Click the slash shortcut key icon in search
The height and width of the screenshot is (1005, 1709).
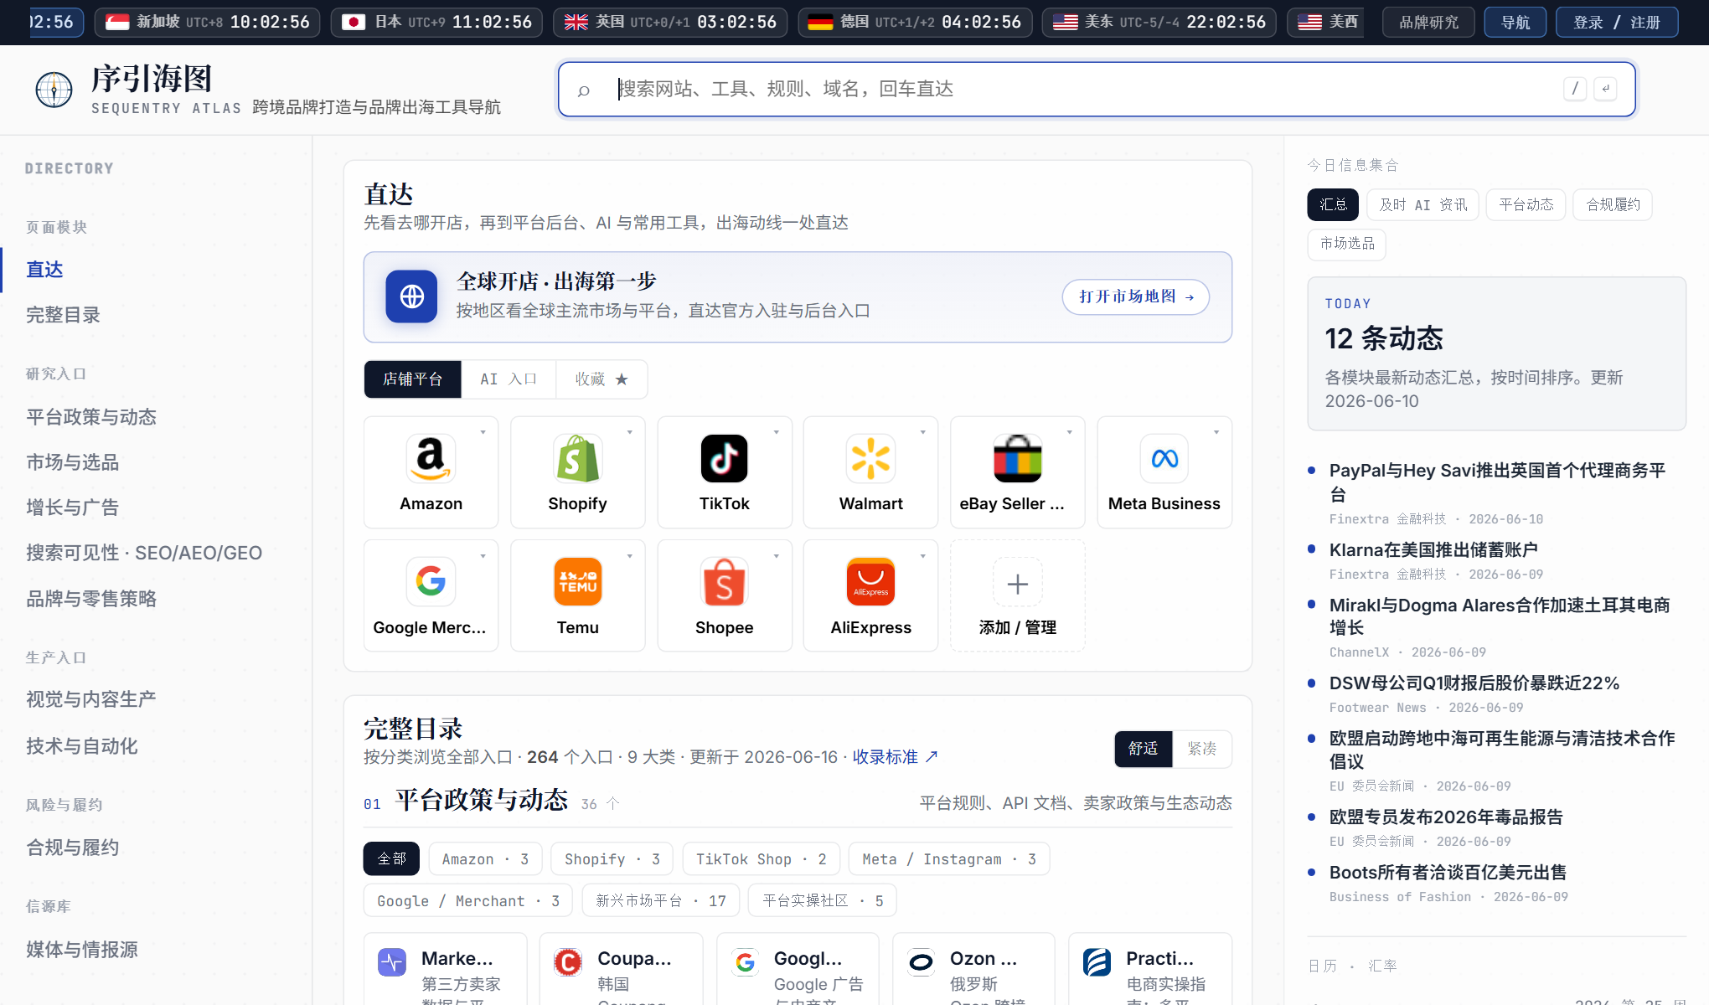(1575, 89)
